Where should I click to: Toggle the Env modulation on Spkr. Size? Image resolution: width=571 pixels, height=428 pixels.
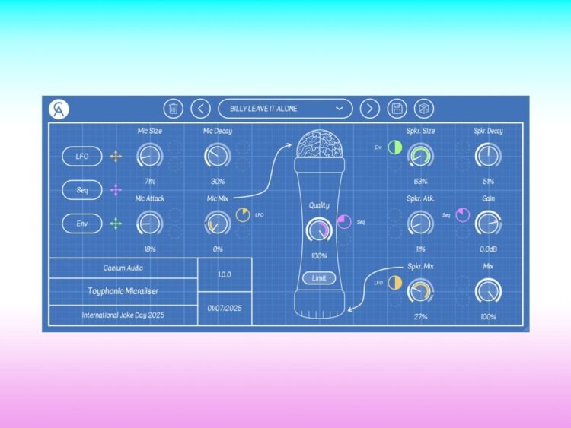[394, 147]
